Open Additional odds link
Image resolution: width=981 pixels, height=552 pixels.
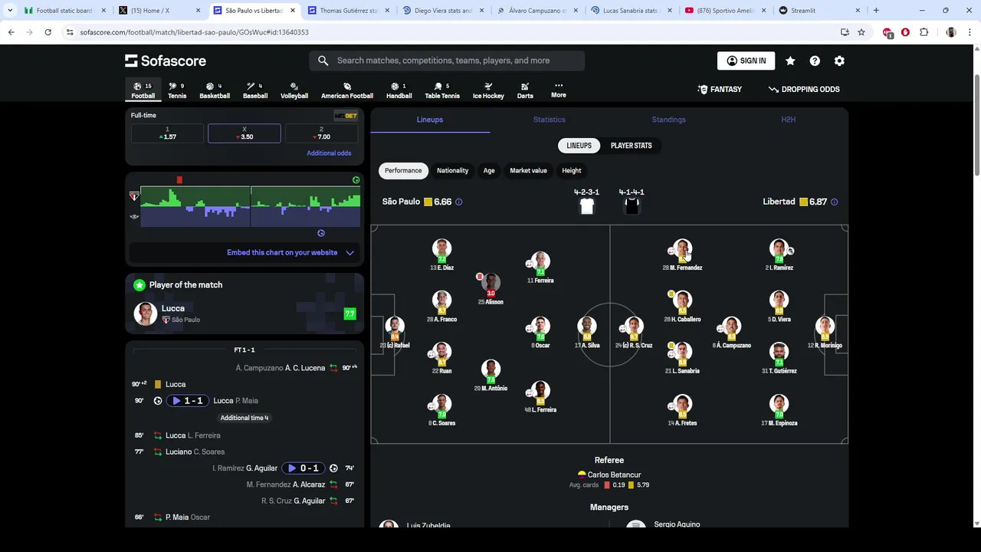click(x=329, y=153)
